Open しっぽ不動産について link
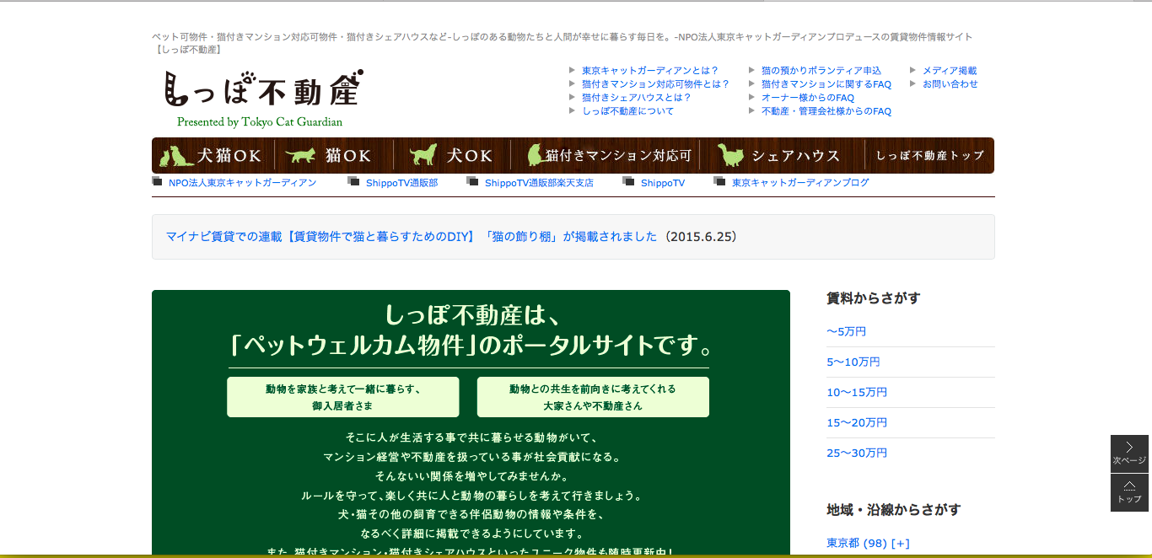This screenshot has width=1152, height=558. coord(628,111)
